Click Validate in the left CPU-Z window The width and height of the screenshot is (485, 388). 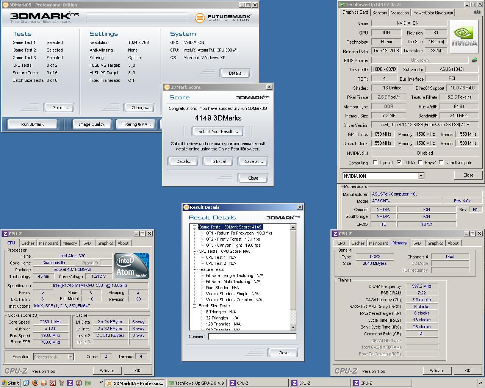pyautogui.click(x=107, y=371)
